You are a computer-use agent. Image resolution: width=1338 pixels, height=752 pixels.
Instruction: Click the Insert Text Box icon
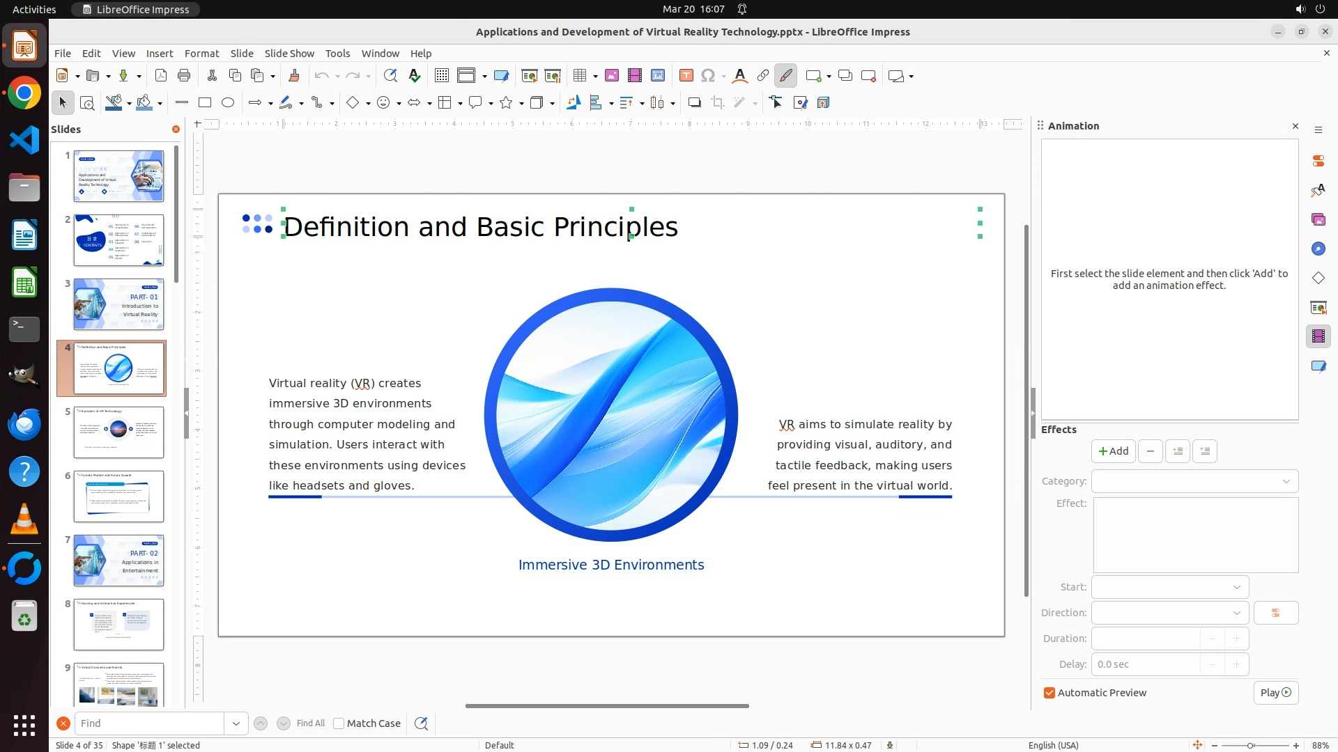point(686,76)
